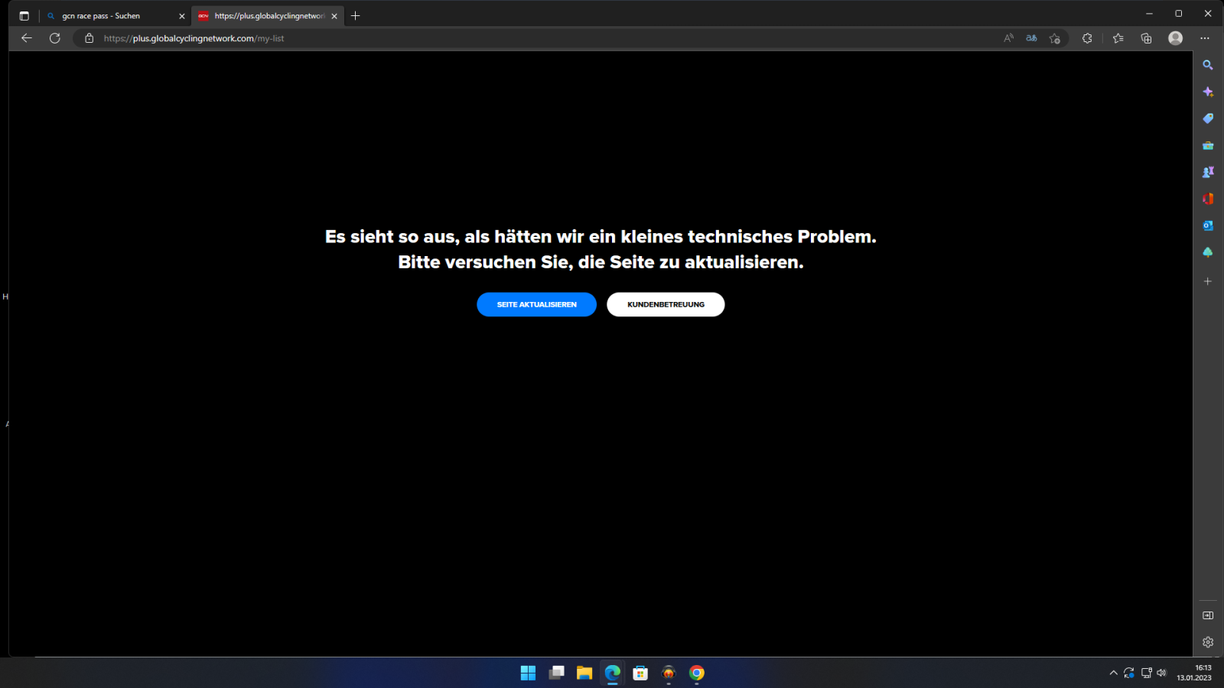Screen dimensions: 1224x688
Task: Reload the page with the refresh icon
Action: click(55, 38)
